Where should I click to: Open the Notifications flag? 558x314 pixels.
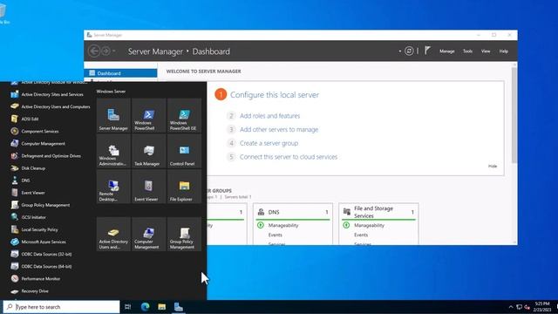427,51
